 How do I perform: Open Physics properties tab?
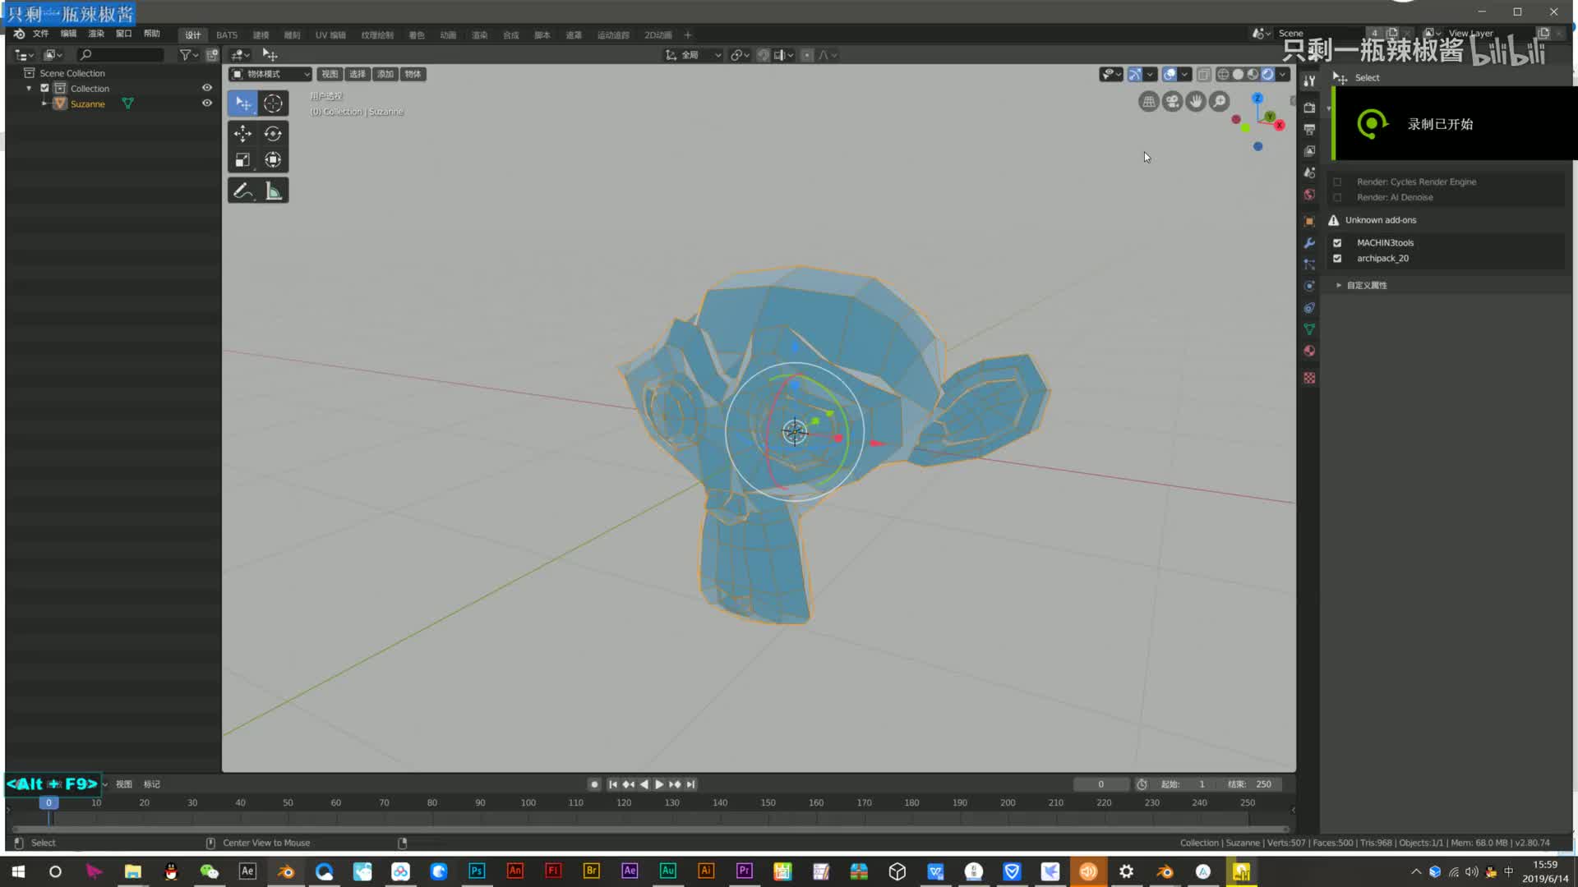click(x=1309, y=286)
